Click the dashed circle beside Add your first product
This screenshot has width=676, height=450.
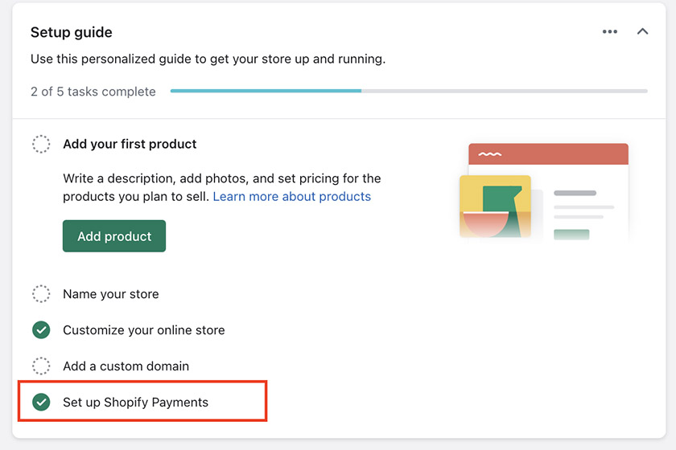coord(41,144)
